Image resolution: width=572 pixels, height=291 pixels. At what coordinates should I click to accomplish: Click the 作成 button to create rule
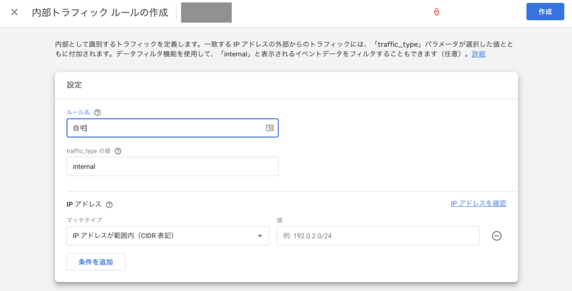tap(545, 12)
